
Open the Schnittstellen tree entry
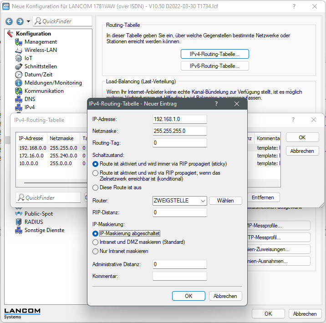[41, 66]
